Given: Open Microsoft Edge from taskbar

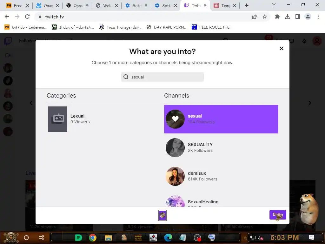Looking at the screenshot, I should click(x=168, y=238).
